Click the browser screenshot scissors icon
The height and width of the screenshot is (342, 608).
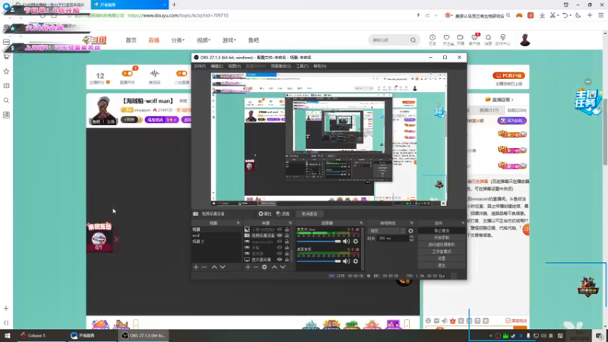click(x=553, y=15)
